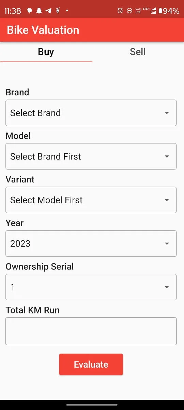The height and width of the screenshot is (410, 184).
Task: Tap the do-not-disturb status icon
Action: [129, 11]
